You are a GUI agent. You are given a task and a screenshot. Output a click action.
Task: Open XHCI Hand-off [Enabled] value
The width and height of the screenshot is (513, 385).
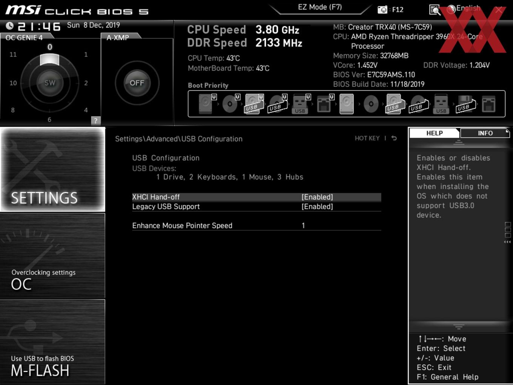click(x=317, y=197)
